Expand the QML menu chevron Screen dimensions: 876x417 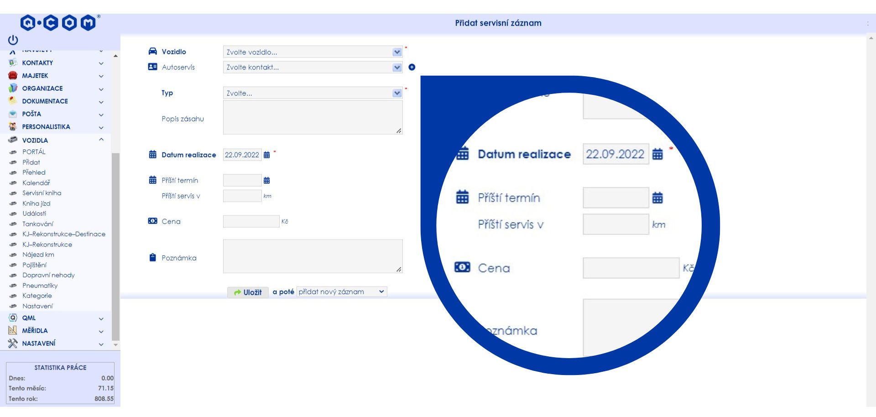coord(101,318)
